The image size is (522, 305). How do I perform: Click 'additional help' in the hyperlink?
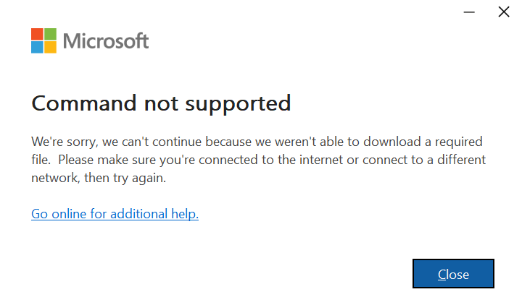coord(154,214)
